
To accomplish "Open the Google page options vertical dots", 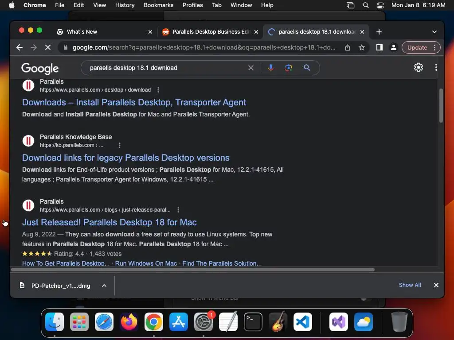I will pos(436,67).
